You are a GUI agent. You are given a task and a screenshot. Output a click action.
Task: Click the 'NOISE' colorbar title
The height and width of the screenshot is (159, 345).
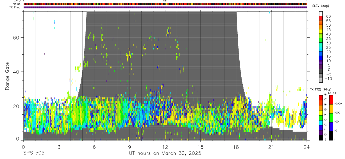332,93
